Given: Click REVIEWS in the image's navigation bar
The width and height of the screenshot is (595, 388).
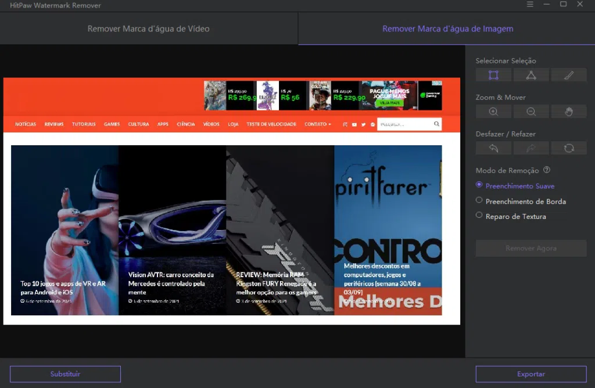Looking at the screenshot, I should pos(54,124).
